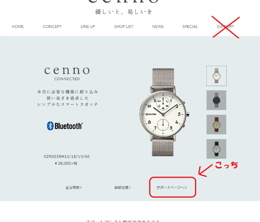Open the 主な特徴> link

coord(74,188)
